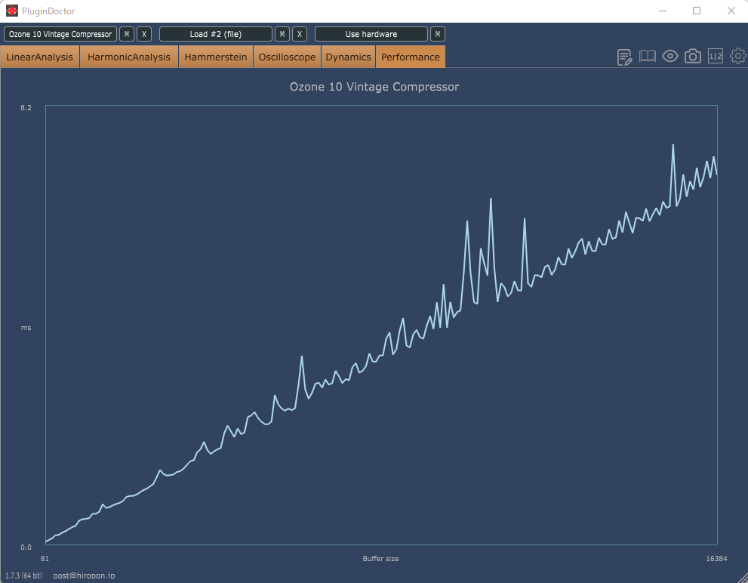This screenshot has width=748, height=583.
Task: Toggle M button next to Ozone 10 slot
Action: click(126, 34)
